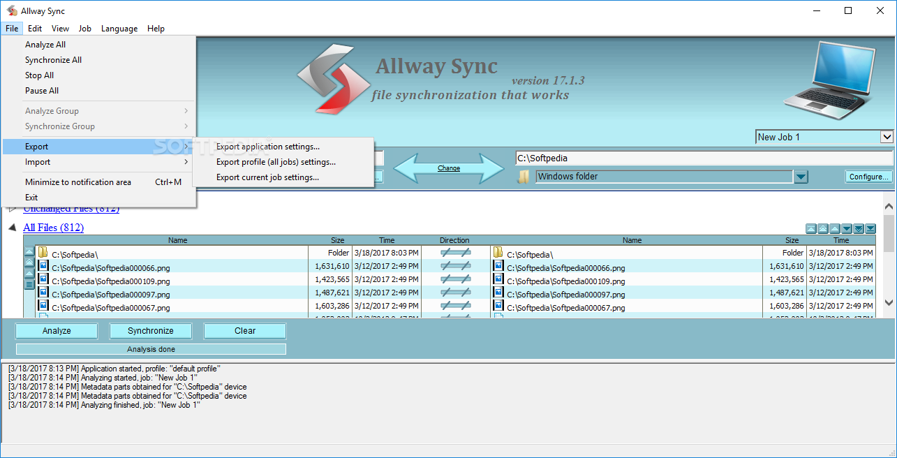Open the Language menu
Screen dimensions: 897x458
[119, 29]
